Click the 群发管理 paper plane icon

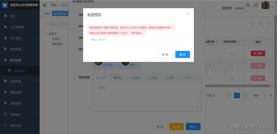pyautogui.click(x=5, y=60)
